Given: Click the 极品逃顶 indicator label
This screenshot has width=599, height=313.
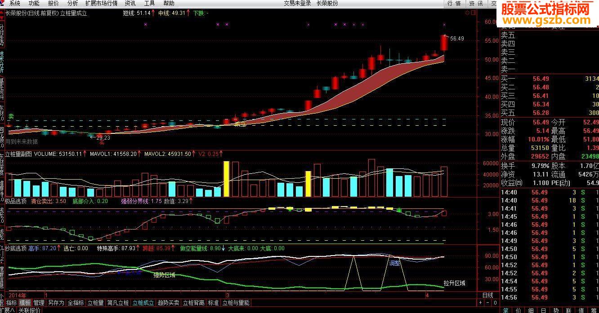Looking at the screenshot, I should (16, 201).
